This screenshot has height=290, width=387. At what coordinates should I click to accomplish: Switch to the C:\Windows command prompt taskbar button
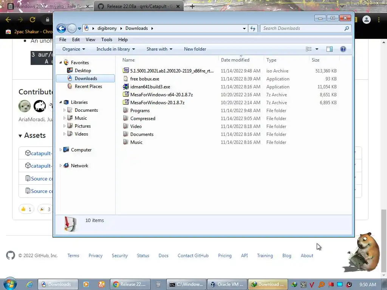(186, 284)
